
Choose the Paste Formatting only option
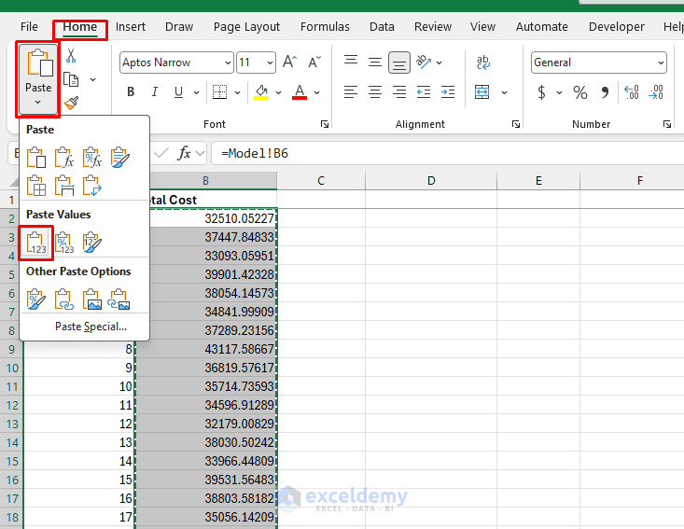click(36, 299)
